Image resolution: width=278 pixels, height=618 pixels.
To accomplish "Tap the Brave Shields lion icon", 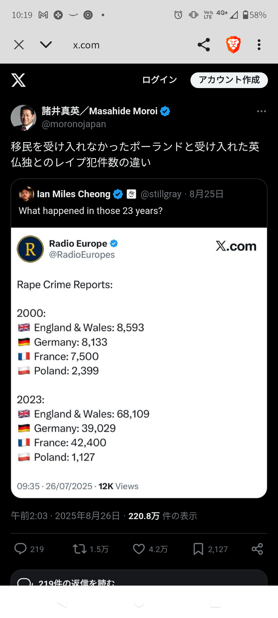I will (233, 45).
